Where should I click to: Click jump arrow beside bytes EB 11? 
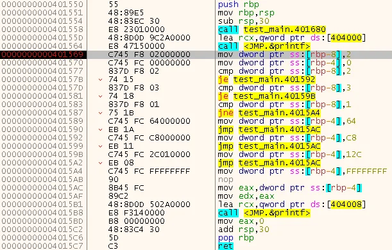(101, 146)
